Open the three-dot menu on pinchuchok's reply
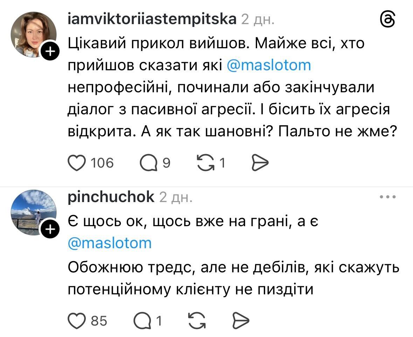The image size is (413, 337). pos(388,197)
